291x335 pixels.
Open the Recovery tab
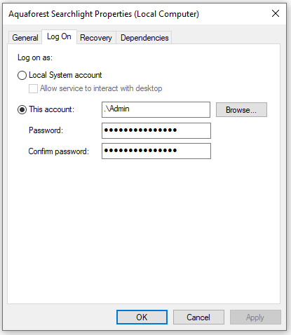coord(96,38)
